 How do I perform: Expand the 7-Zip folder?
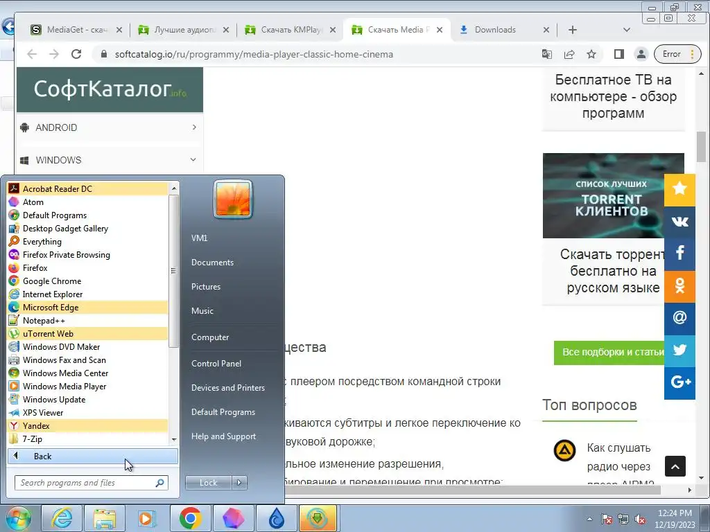point(88,438)
